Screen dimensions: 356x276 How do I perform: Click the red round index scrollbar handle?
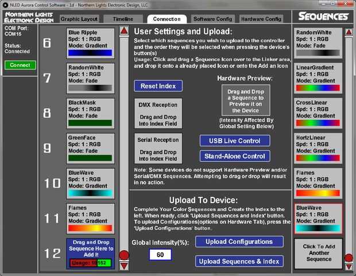(124, 255)
